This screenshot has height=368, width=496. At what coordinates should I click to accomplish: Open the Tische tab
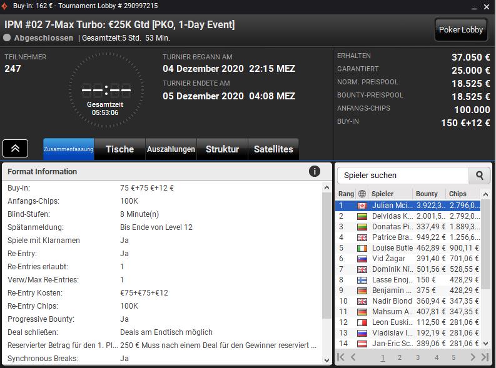coord(119,149)
